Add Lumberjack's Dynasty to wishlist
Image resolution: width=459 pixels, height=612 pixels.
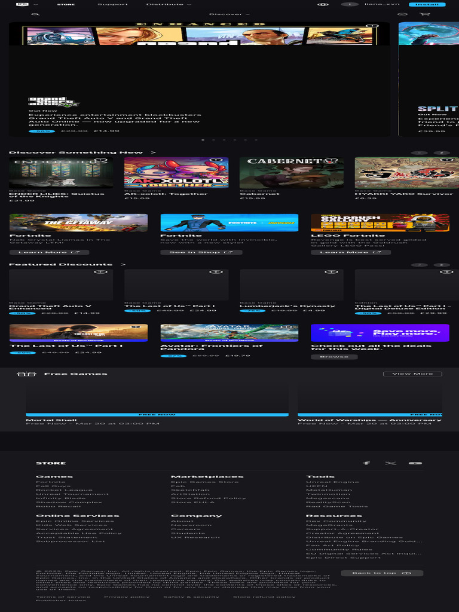point(331,272)
